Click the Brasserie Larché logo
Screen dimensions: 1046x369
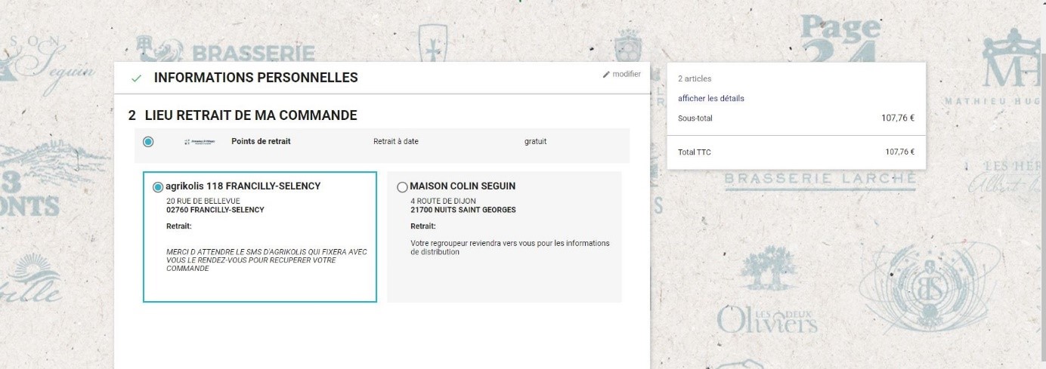(820, 180)
